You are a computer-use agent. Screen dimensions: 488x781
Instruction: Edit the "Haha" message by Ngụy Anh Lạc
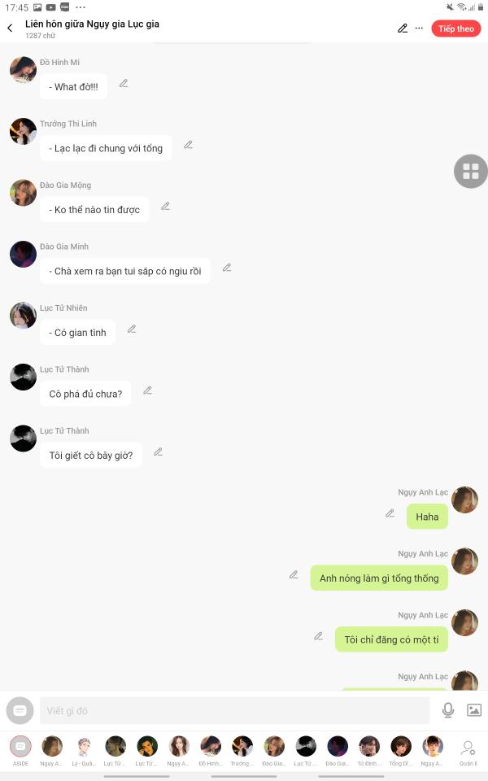pos(390,513)
